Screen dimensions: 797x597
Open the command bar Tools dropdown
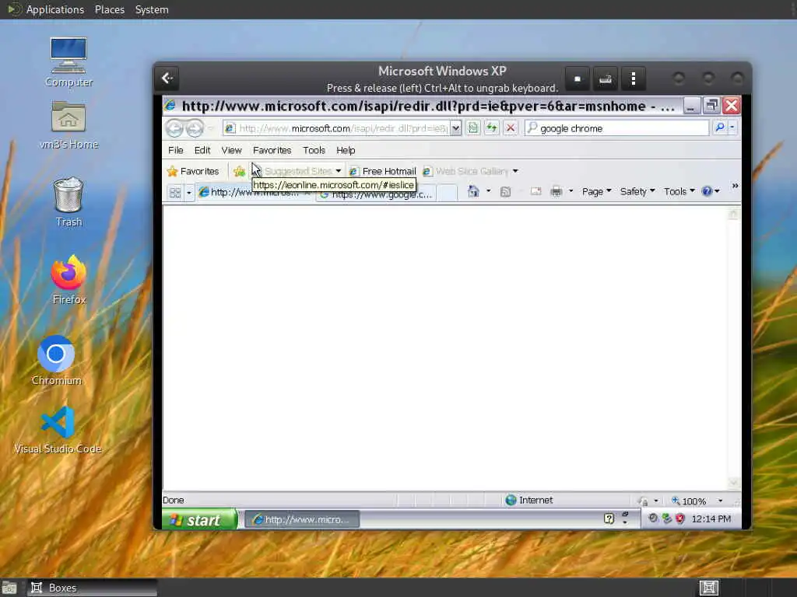click(x=679, y=191)
